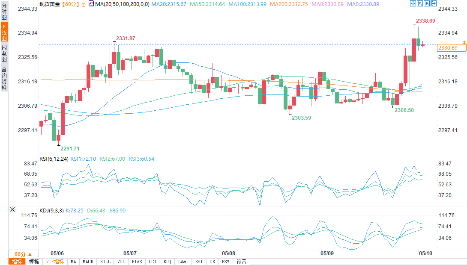Select the 指标 bottom tab
This screenshot has height=265, width=467.
[x=17, y=262]
